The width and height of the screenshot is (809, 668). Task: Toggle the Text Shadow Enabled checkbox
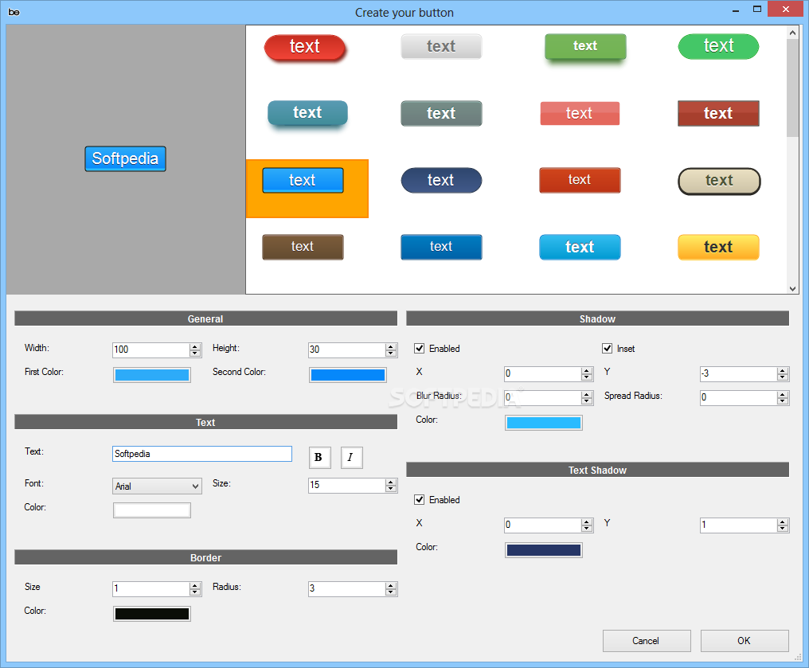click(420, 500)
